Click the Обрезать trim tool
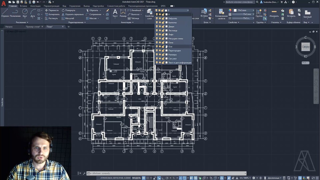This screenshot has height=180, width=320. (x=92, y=10)
